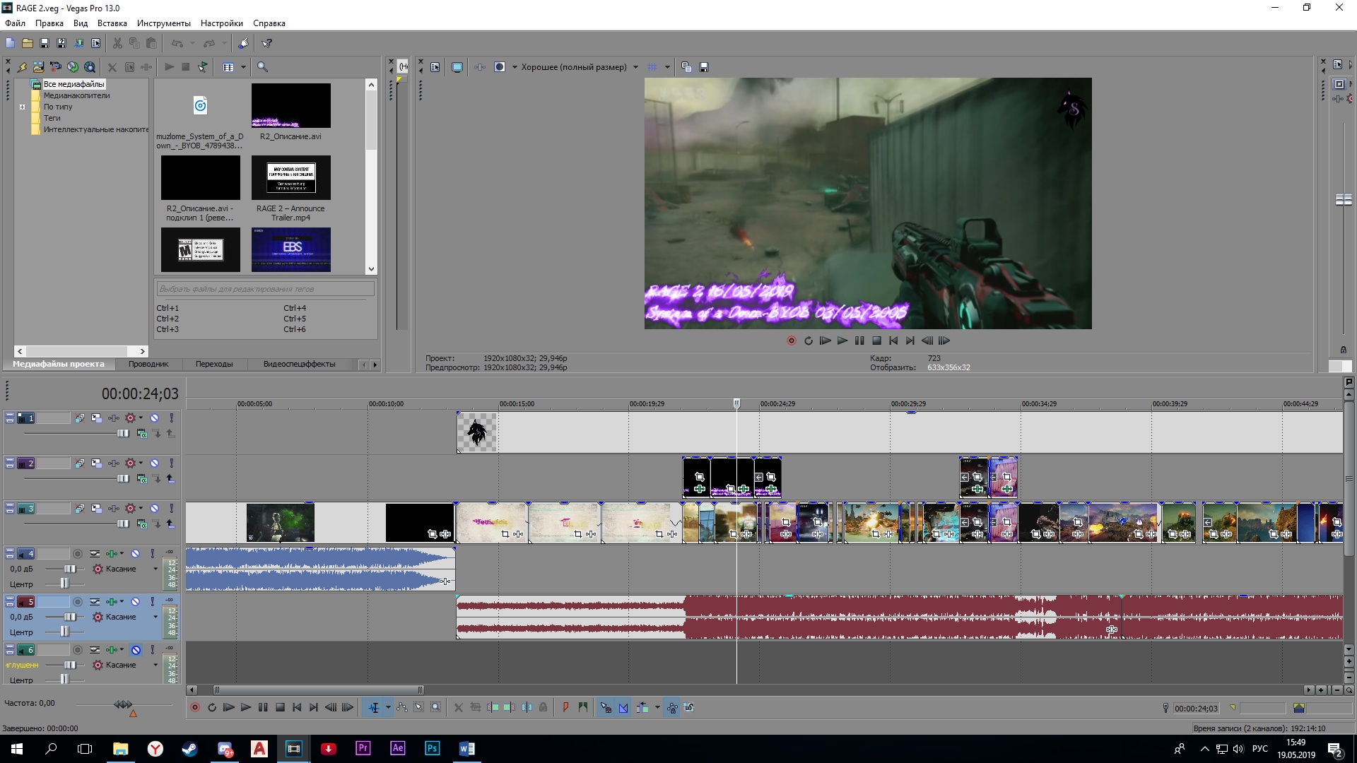Mute audio track 4
Viewport: 1357px width, 763px height.
pos(135,554)
